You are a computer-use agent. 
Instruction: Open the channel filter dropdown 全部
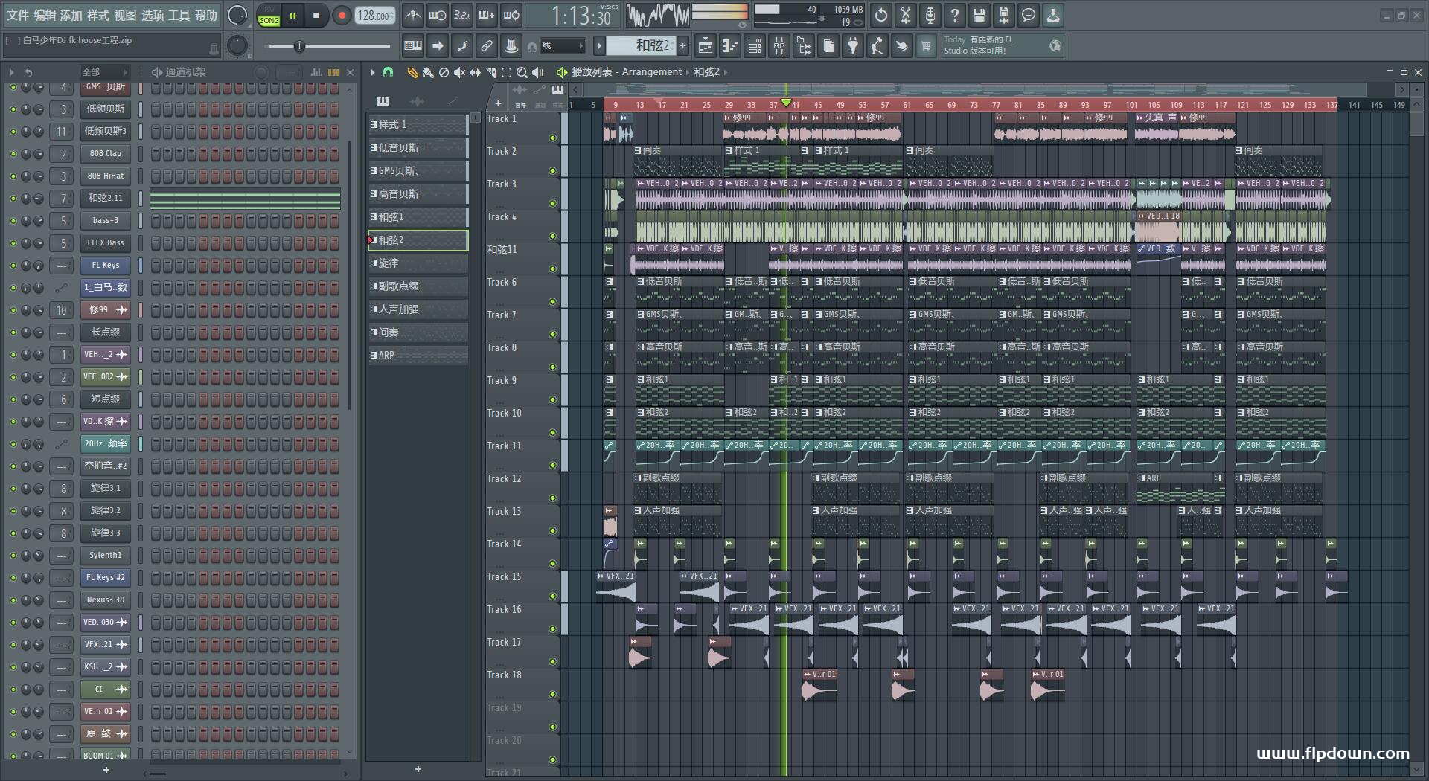[x=105, y=72]
